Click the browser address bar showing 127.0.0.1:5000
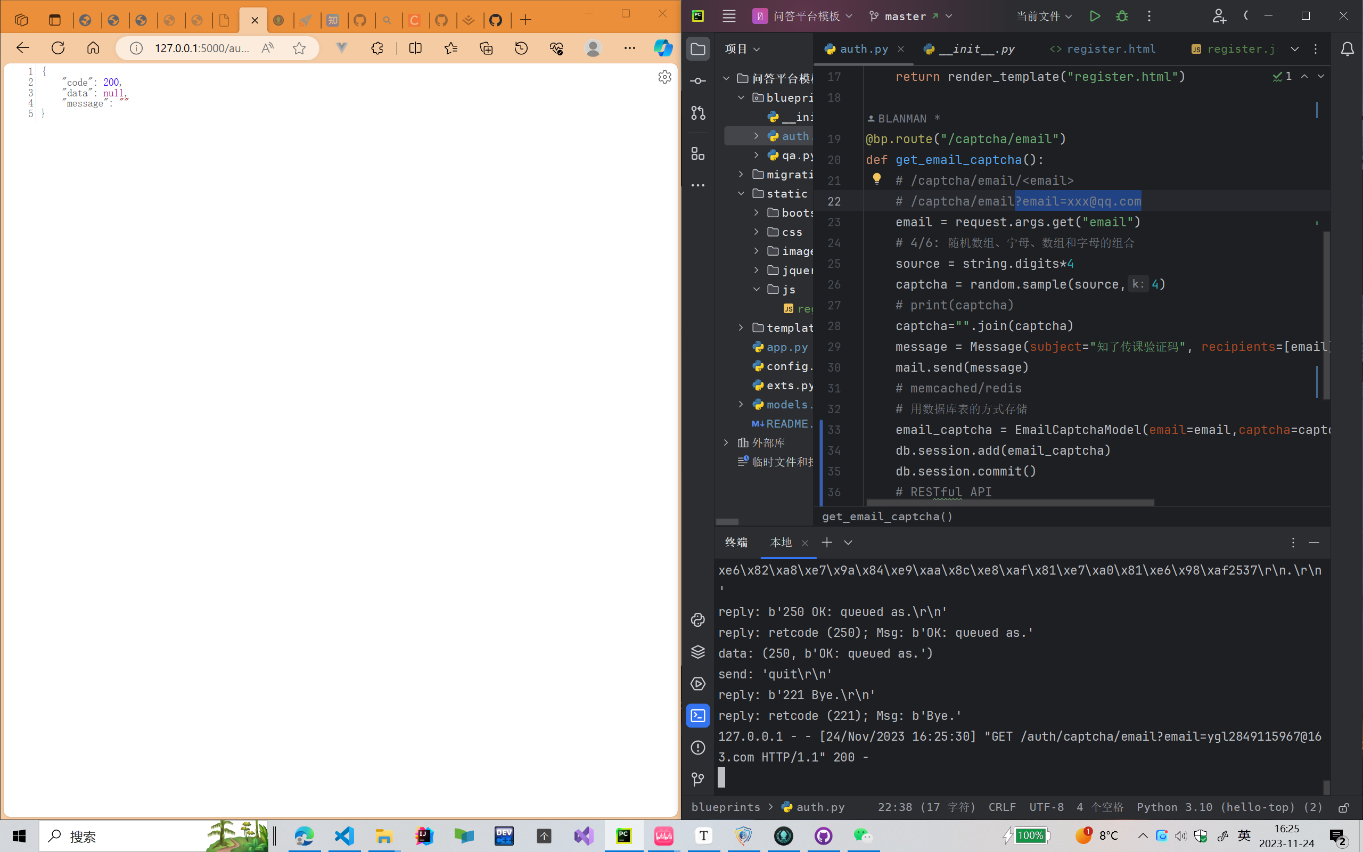Image resolution: width=1363 pixels, height=852 pixels. (202, 48)
